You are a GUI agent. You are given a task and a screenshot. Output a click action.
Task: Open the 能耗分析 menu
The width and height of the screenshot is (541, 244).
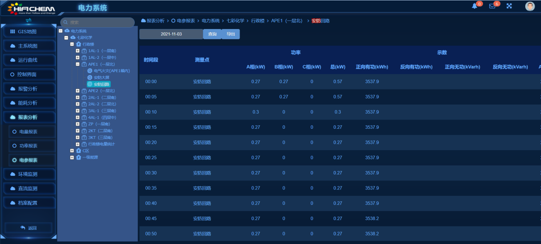coord(29,103)
